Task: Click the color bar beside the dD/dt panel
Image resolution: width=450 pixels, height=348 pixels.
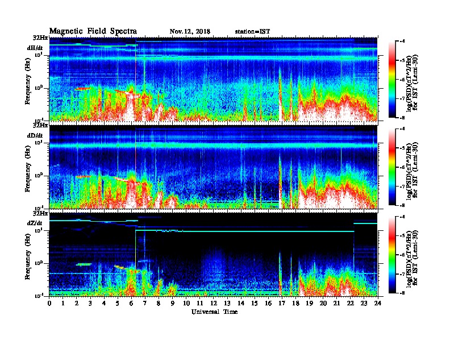Action: pyautogui.click(x=392, y=167)
